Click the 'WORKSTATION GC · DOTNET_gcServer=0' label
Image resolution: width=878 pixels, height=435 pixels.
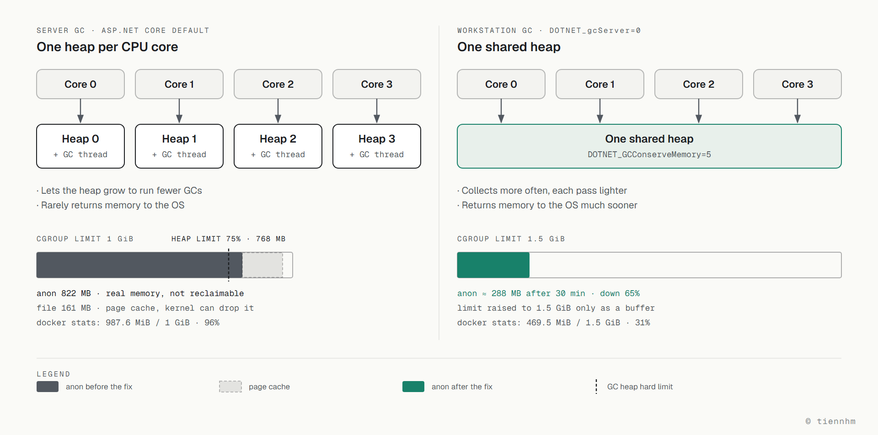[x=549, y=31]
